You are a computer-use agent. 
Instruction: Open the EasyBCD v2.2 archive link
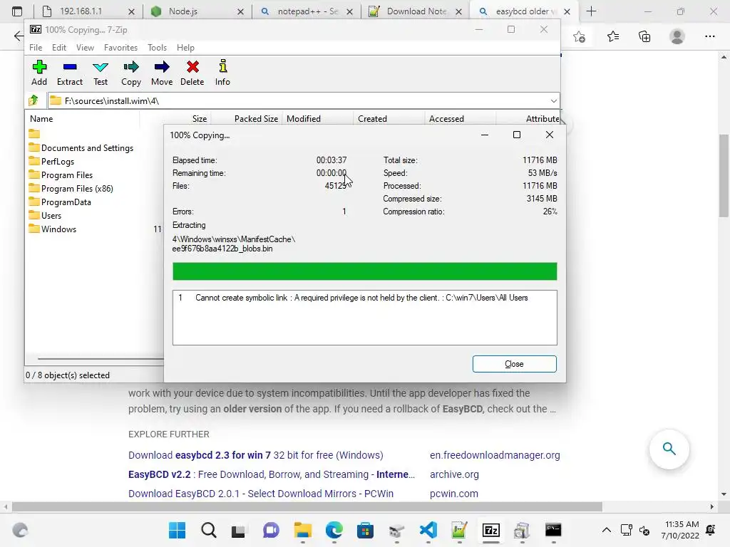pos(272,474)
